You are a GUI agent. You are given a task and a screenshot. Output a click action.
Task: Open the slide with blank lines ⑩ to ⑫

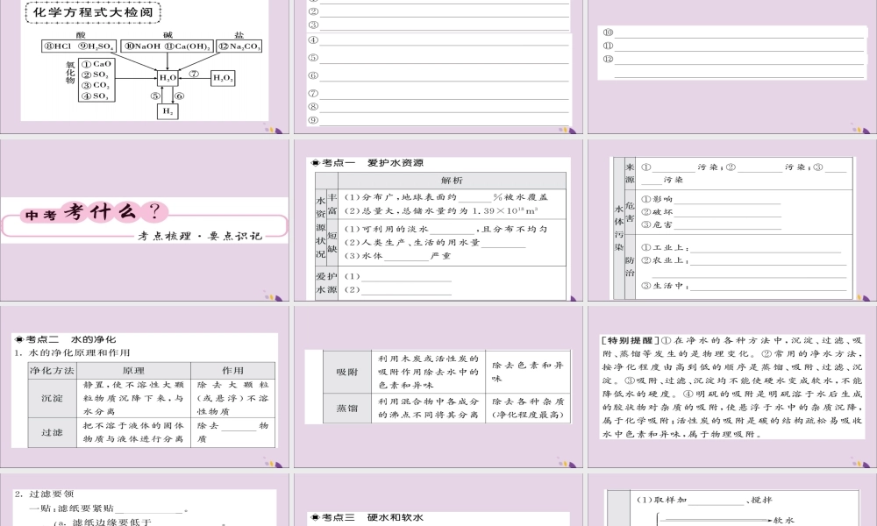[x=731, y=67]
